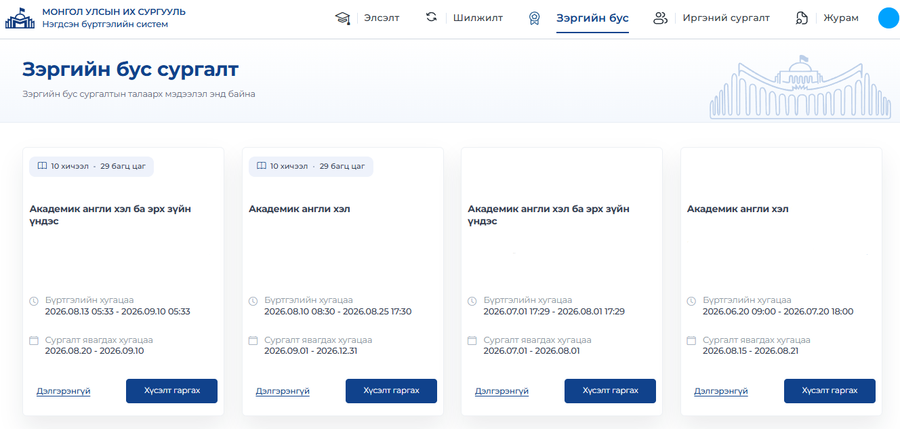Click the university building logo icon
The height and width of the screenshot is (429, 900).
pyautogui.click(x=20, y=18)
